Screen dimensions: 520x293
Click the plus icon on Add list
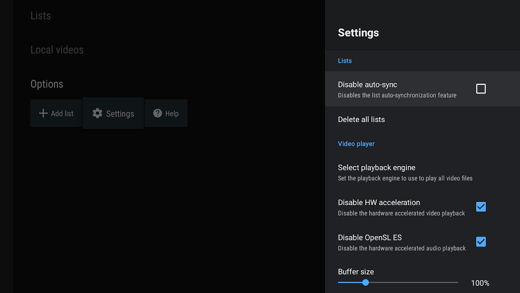point(43,113)
